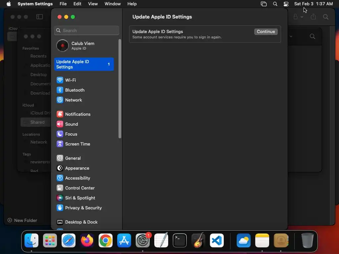Open the Help menu
Screen dimensions: 339x254
pyautogui.click(x=132, y=4)
